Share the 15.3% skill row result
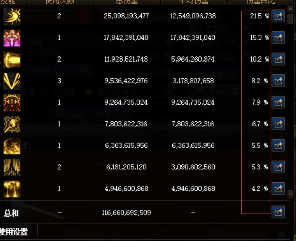The width and height of the screenshot is (296, 241). pyautogui.click(x=278, y=37)
